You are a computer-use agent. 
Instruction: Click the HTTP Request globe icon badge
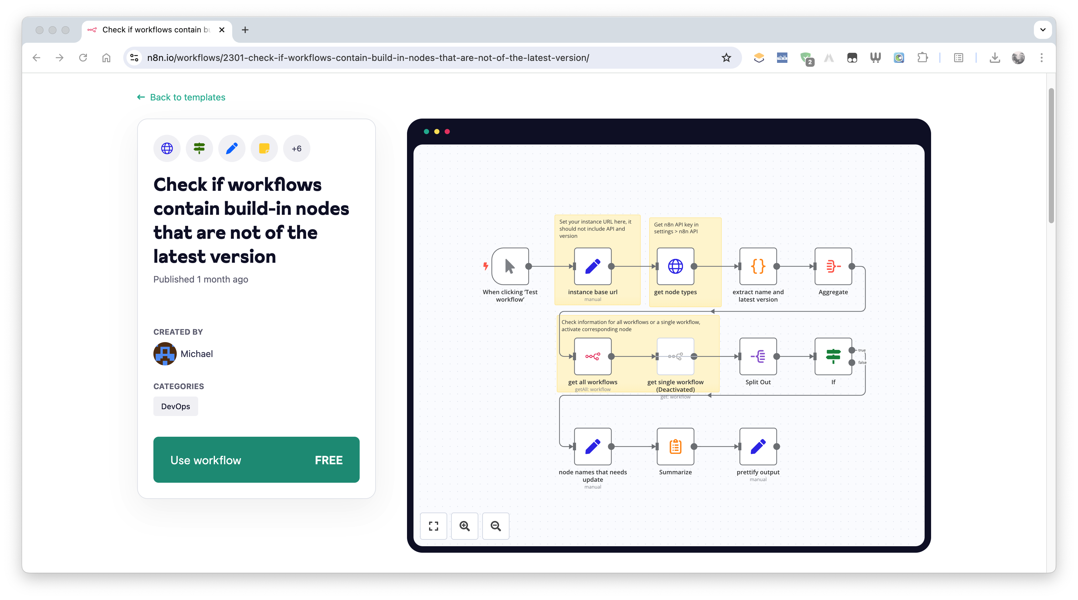tap(167, 148)
